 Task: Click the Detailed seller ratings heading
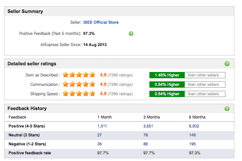(32, 64)
